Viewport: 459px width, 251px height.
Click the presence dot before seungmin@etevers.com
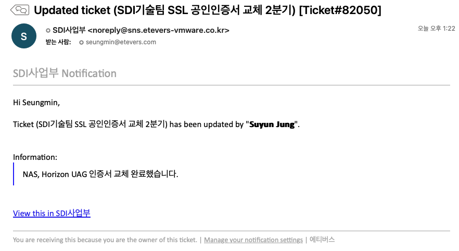tap(81, 43)
